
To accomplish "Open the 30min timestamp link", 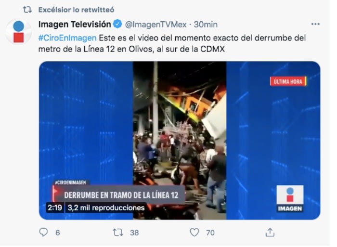I will (x=206, y=25).
